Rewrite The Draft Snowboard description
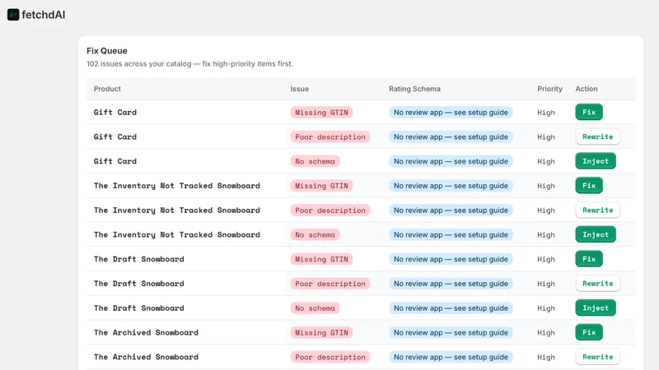Viewport: 659px width, 370px height. coord(598,284)
